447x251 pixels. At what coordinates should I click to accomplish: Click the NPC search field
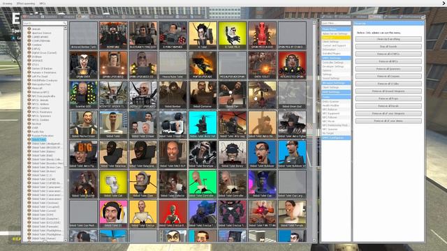pos(45,23)
